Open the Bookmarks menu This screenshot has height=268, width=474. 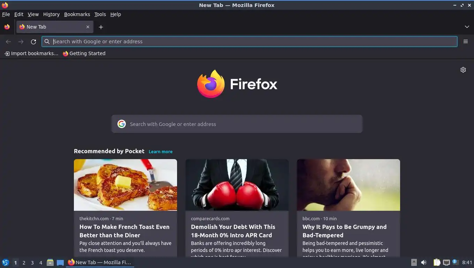pyautogui.click(x=77, y=14)
